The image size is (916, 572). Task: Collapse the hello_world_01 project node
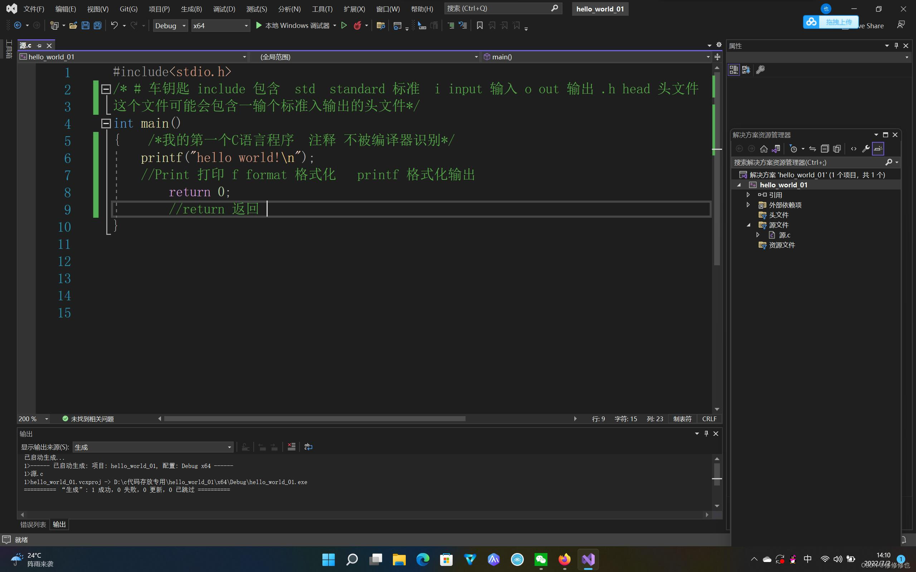point(740,185)
